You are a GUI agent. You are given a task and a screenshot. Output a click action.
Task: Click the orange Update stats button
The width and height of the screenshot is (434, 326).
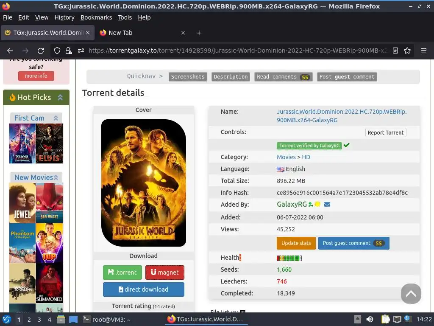296,243
